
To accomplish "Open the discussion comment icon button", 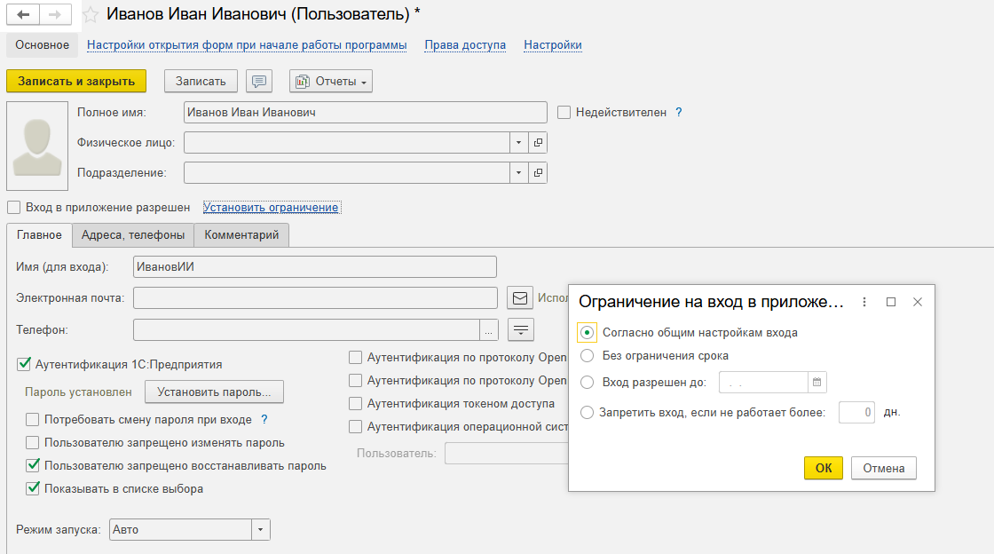I will (259, 81).
